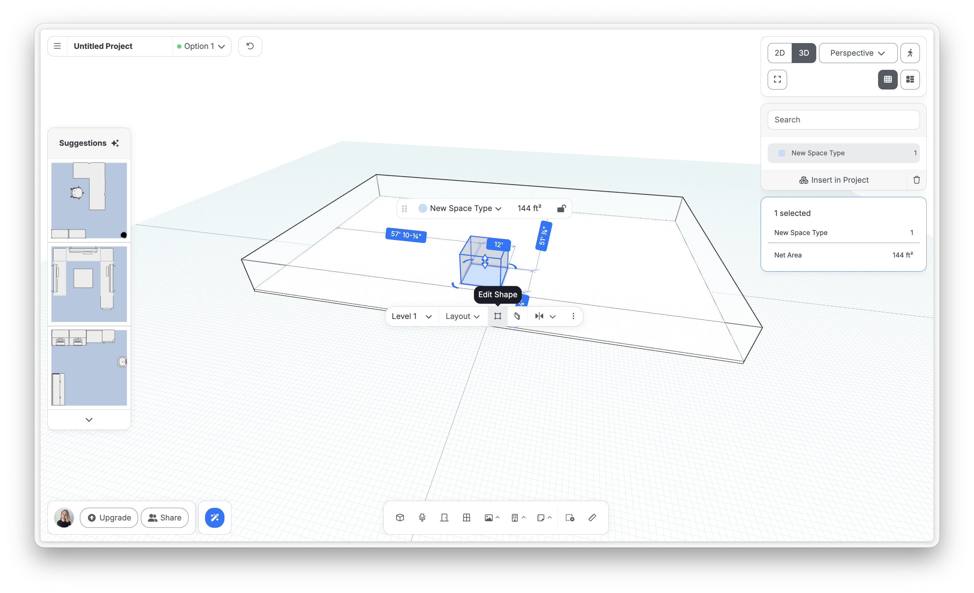
Task: Click the walk mode person icon
Action: [x=910, y=53]
